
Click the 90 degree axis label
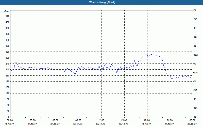coord(8,99)
